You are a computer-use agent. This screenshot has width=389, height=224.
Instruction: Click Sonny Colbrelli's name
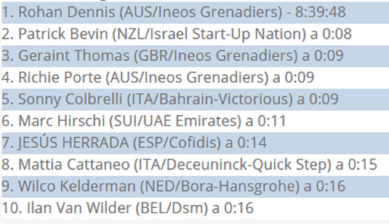(70, 99)
